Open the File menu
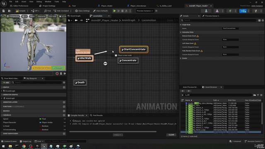 point(10,2)
